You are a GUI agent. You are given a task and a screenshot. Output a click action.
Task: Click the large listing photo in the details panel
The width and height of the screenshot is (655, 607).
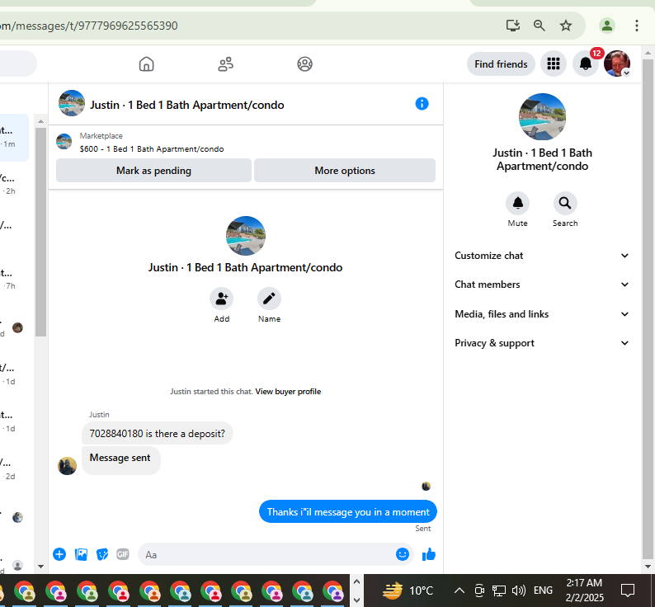click(x=542, y=116)
